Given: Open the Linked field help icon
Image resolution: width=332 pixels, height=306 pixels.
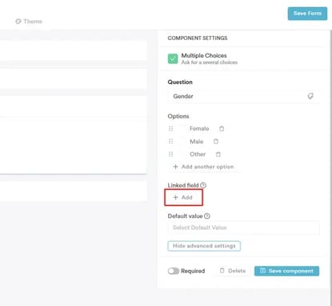Looking at the screenshot, I should tap(203, 185).
